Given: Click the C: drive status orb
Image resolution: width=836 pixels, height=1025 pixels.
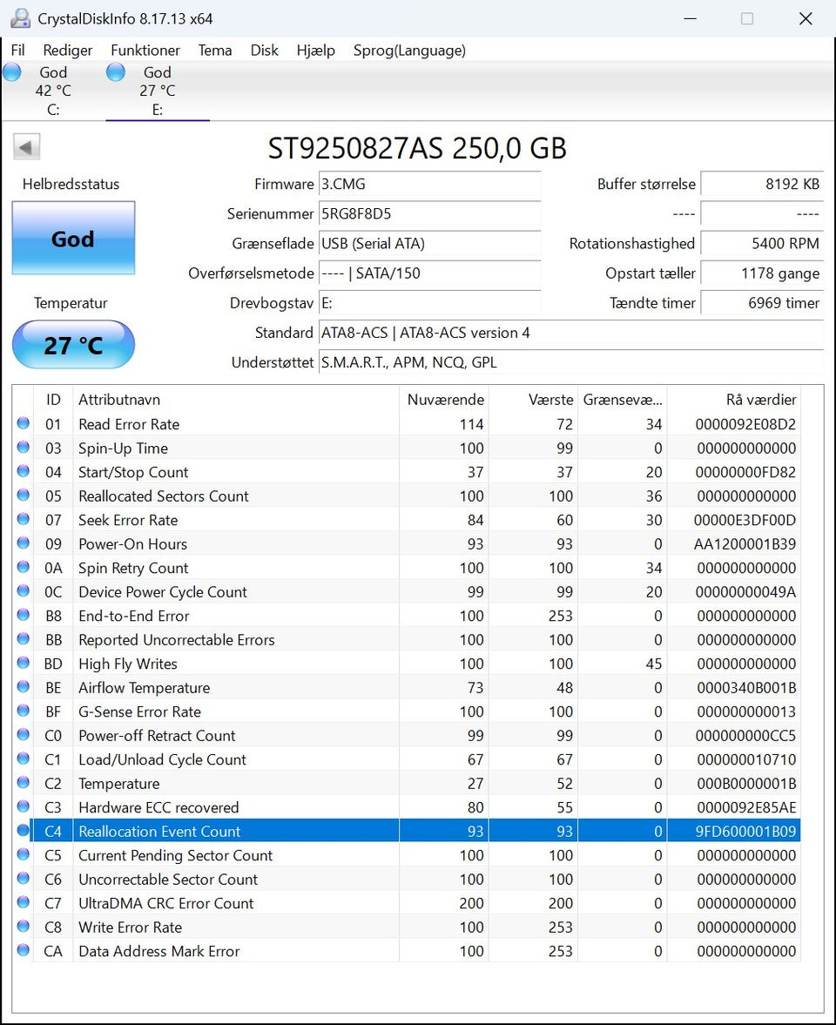Looking at the screenshot, I should click(x=12, y=73).
